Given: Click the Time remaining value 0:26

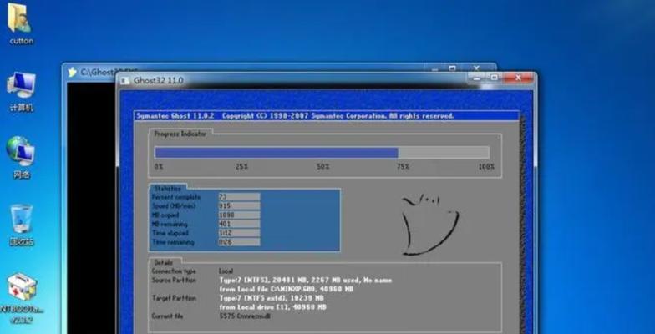Looking at the screenshot, I should [x=239, y=242].
